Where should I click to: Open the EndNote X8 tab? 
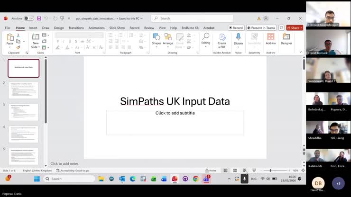pos(190,28)
